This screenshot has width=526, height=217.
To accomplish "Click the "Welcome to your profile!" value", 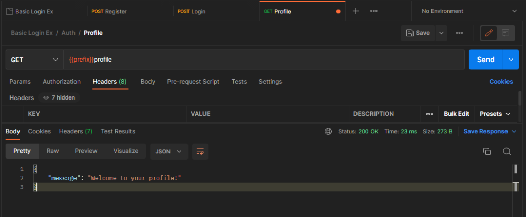I will [x=135, y=178].
